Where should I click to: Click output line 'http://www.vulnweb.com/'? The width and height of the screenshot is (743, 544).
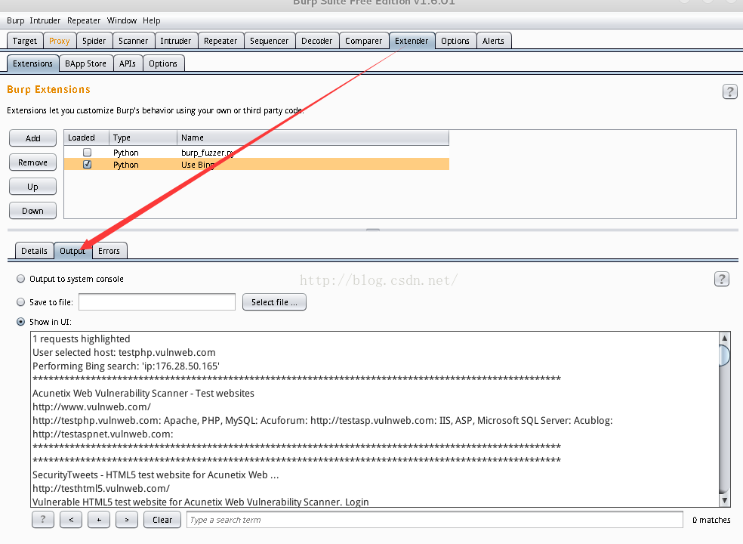[91, 406]
